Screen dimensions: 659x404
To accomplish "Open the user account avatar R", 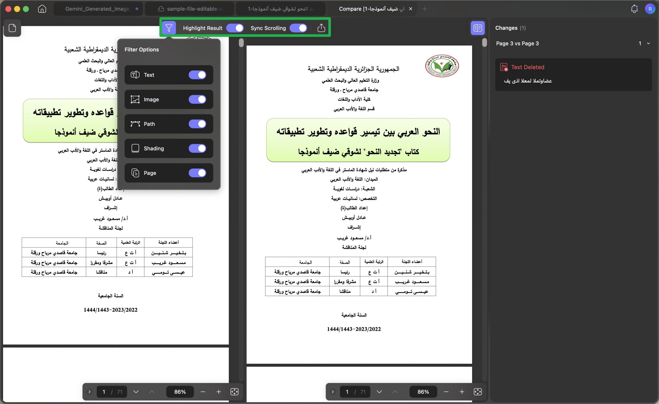I will click(x=650, y=9).
